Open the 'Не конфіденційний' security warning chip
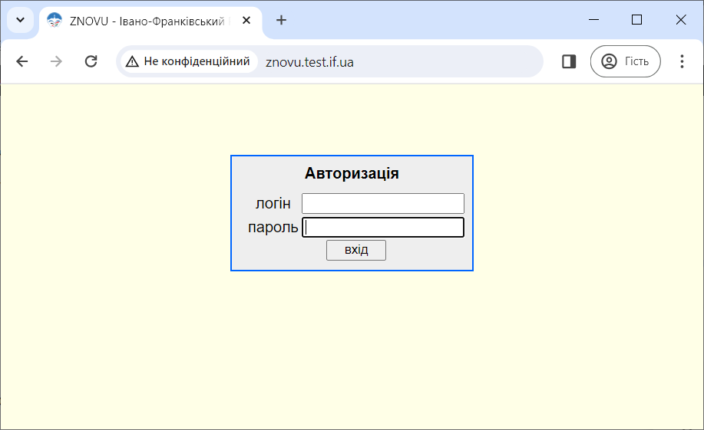This screenshot has width=704, height=430. (x=188, y=61)
